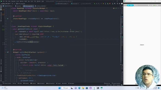Open the View menu
Image resolution: width=161 pixels, height=90 pixels.
(10, 1)
